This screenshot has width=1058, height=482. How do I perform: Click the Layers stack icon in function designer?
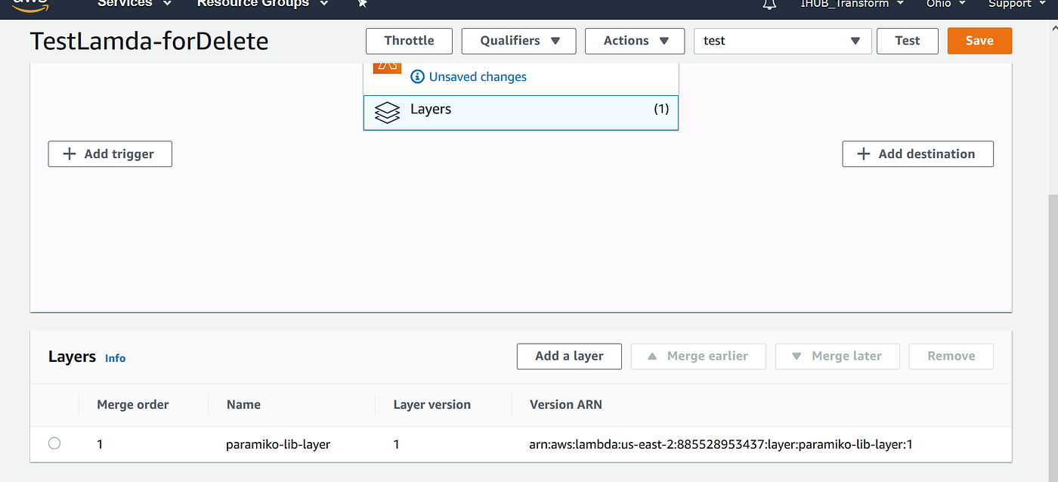[x=387, y=112]
